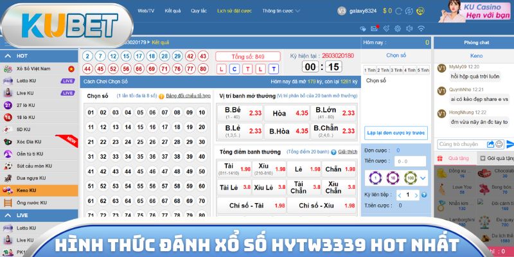Click the ticket icon beside mail
The width and height of the screenshot is (514, 257).
click(x=386, y=28)
